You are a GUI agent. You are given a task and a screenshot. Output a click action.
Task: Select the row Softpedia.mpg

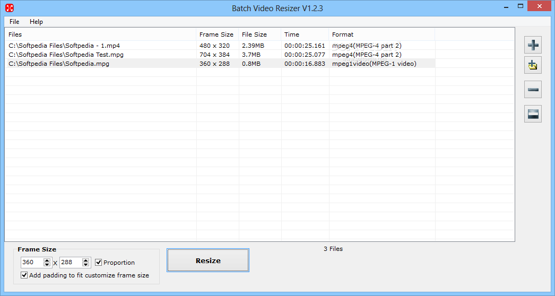(x=220, y=64)
